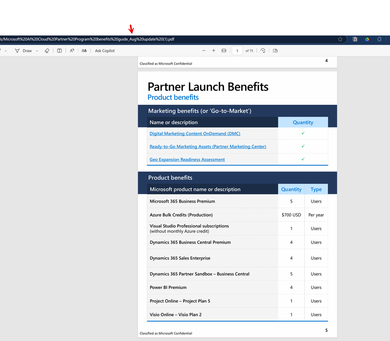The image size is (390, 341).
Task: Click the 'Microsoft 365 Business Premium' row text
Action: (182, 201)
